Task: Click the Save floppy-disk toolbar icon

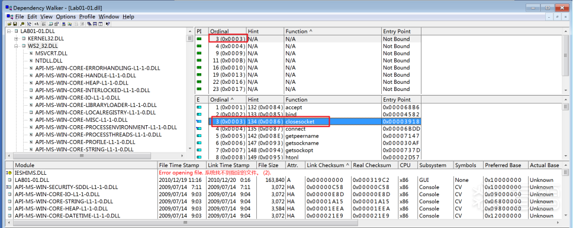Action: point(15,24)
